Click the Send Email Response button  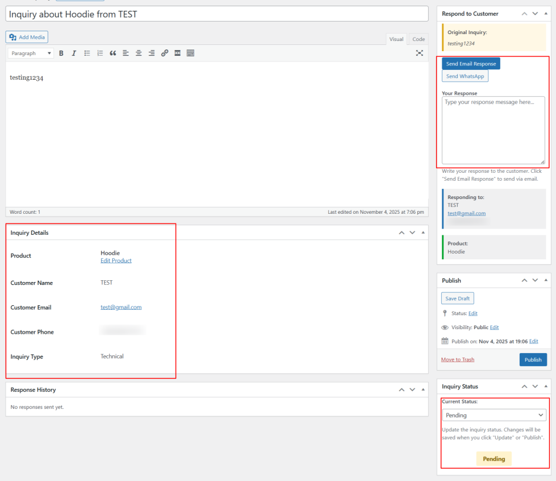tap(471, 64)
